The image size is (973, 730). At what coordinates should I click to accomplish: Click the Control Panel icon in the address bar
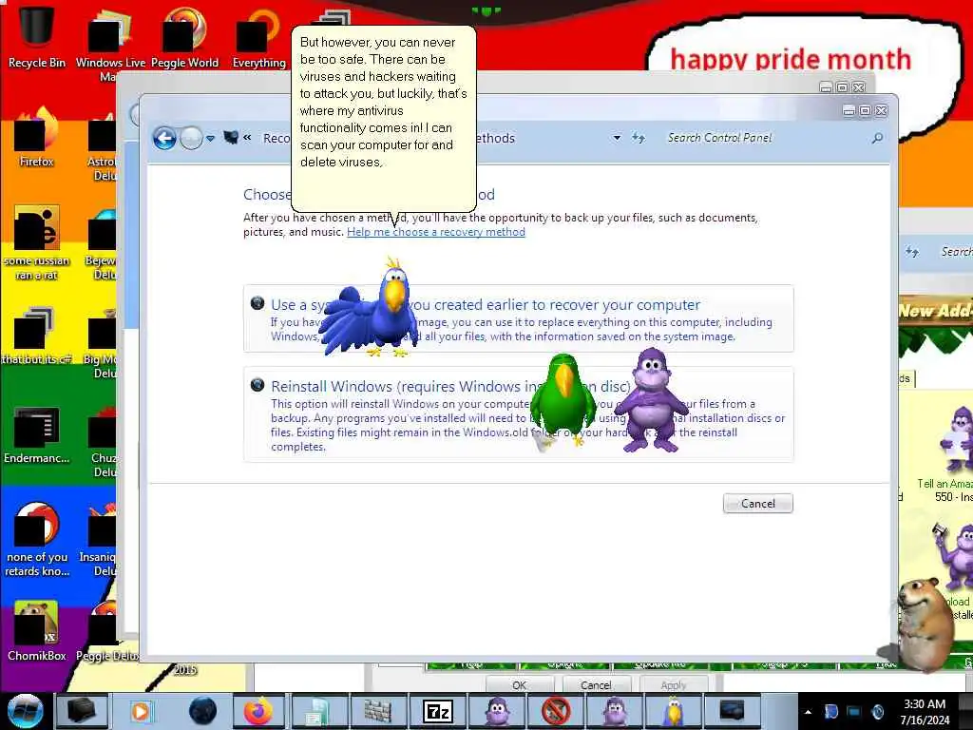point(231,137)
